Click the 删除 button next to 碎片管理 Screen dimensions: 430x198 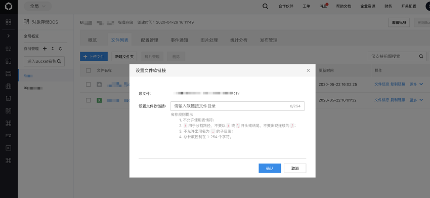pos(176,57)
